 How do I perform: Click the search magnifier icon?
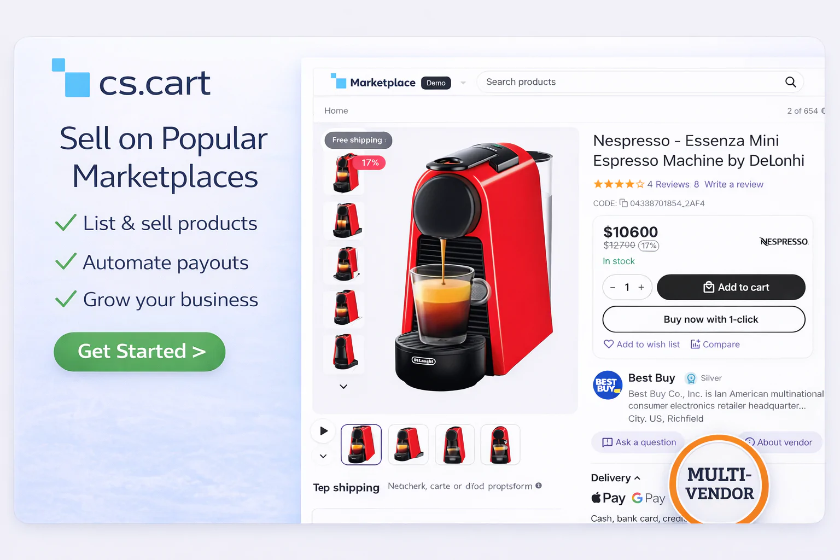pos(790,82)
